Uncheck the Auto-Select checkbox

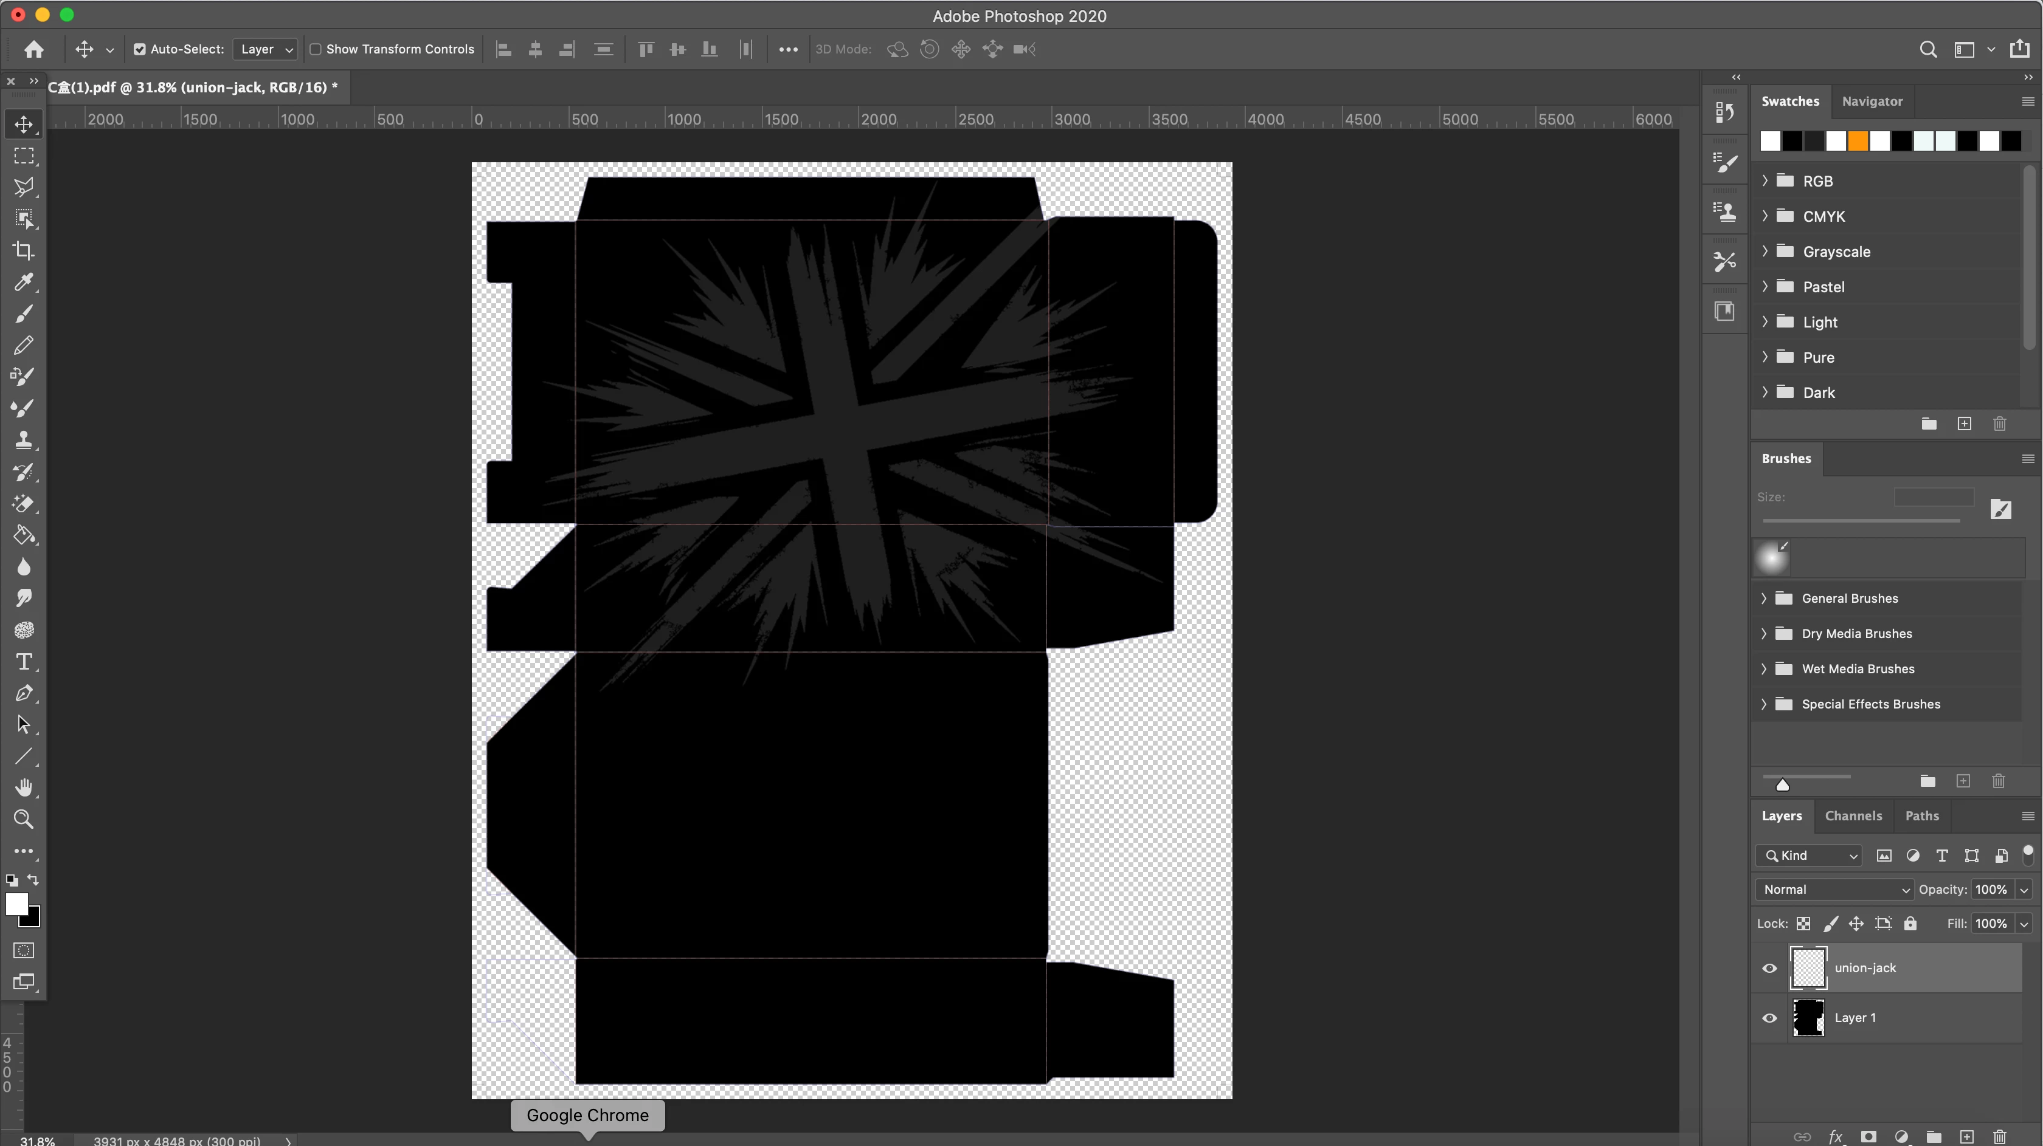(x=140, y=49)
